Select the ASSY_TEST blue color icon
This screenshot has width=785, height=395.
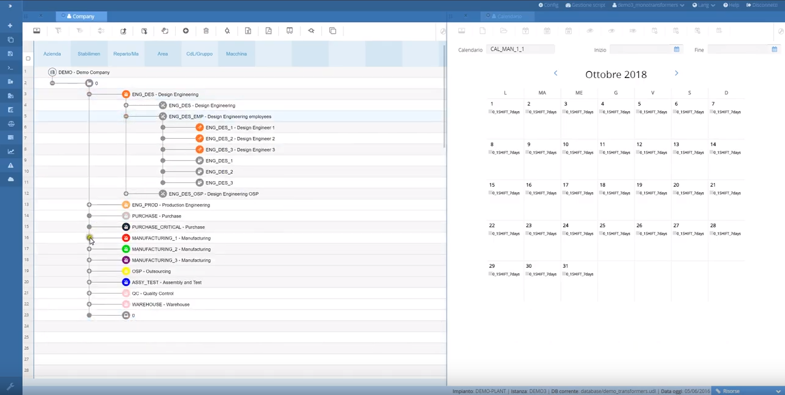(126, 283)
